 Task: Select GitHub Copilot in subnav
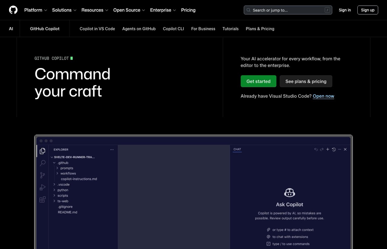[x=45, y=29]
